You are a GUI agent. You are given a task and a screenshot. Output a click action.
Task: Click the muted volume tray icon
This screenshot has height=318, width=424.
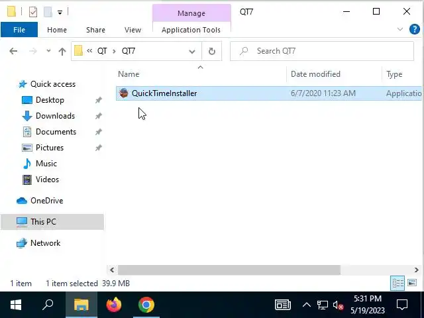pos(338,305)
